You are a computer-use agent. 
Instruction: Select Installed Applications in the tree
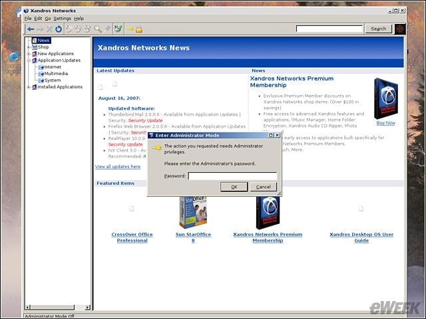click(x=60, y=87)
